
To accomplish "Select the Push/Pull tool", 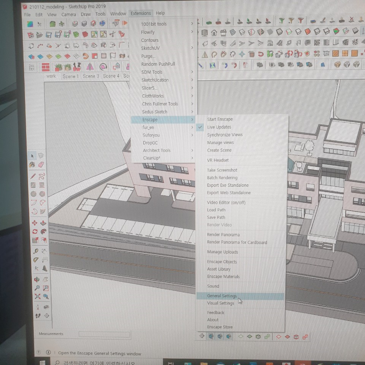I will (x=43, y=223).
